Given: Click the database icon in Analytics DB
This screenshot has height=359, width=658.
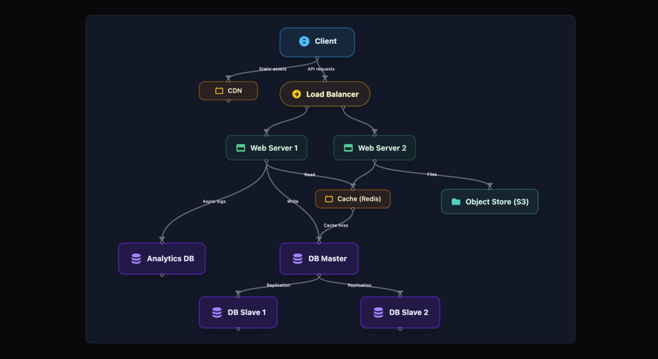Looking at the screenshot, I should [135, 258].
